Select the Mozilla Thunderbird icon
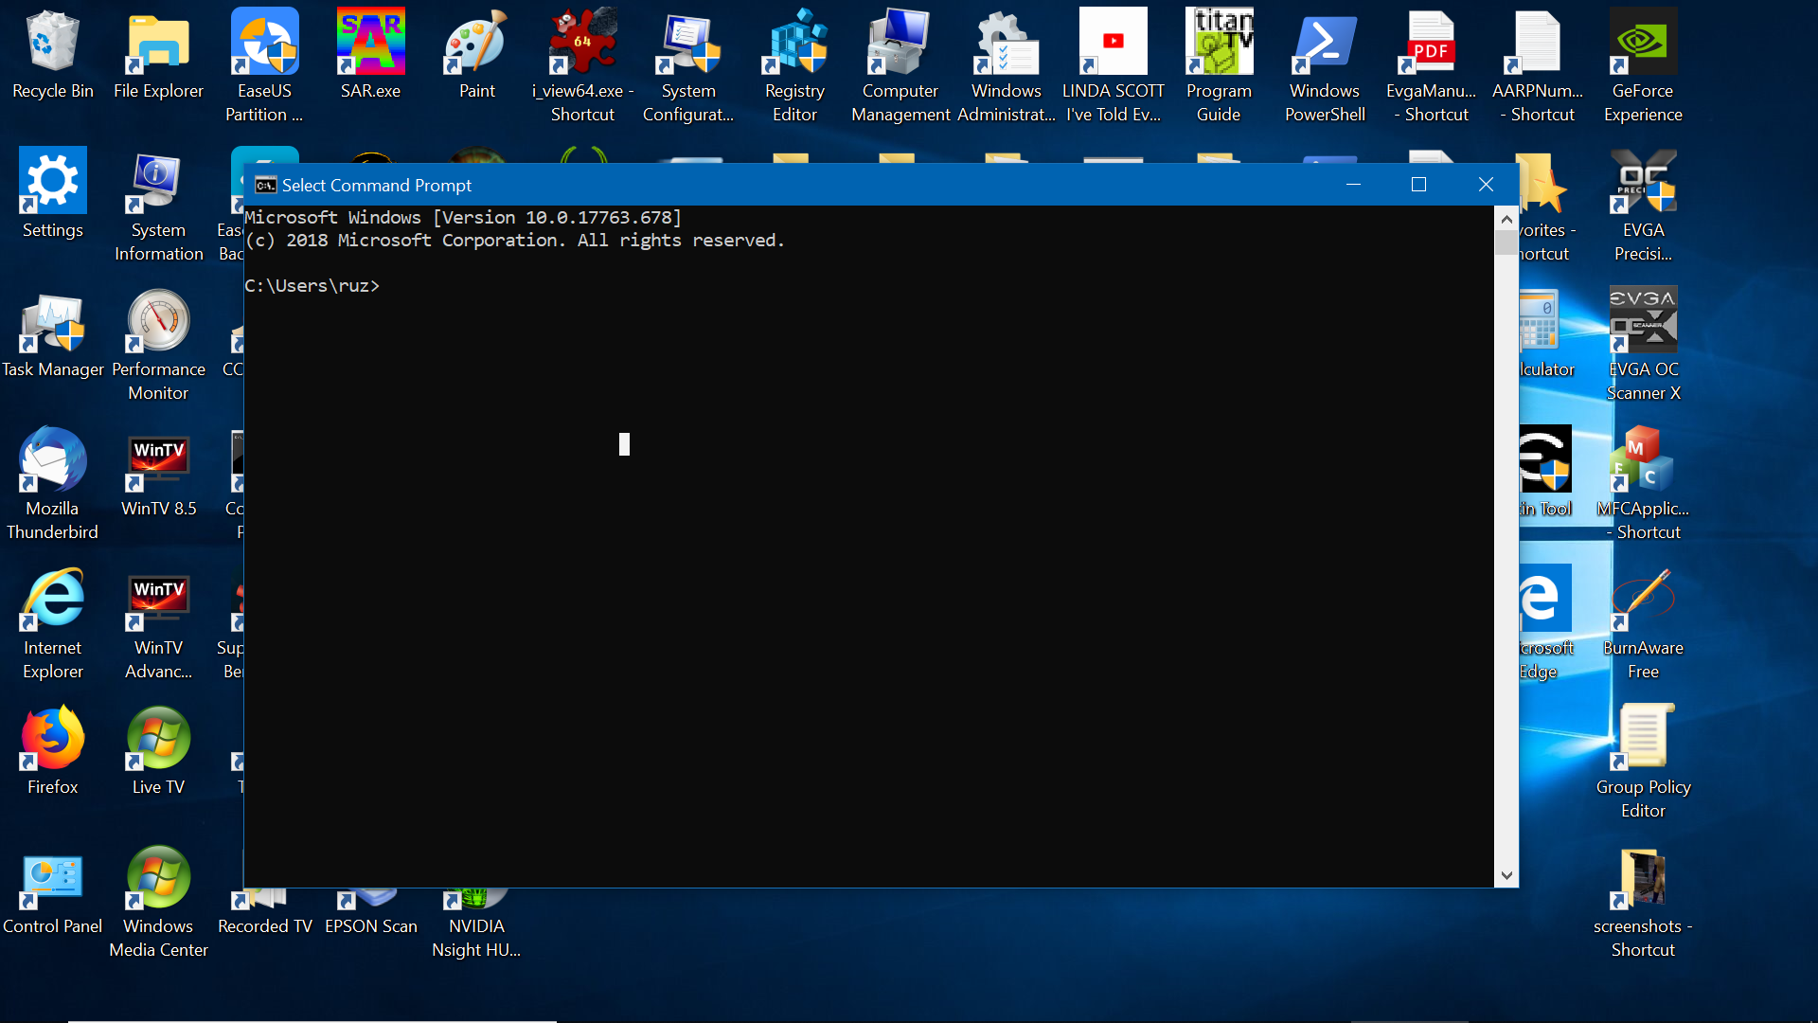 [x=52, y=461]
